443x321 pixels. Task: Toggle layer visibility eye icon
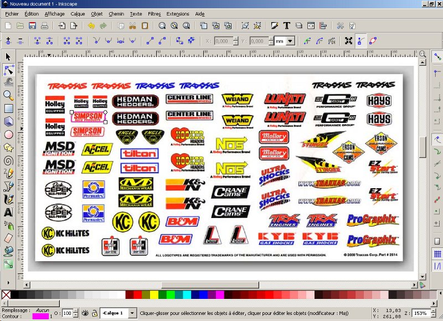pyautogui.click(x=85, y=313)
